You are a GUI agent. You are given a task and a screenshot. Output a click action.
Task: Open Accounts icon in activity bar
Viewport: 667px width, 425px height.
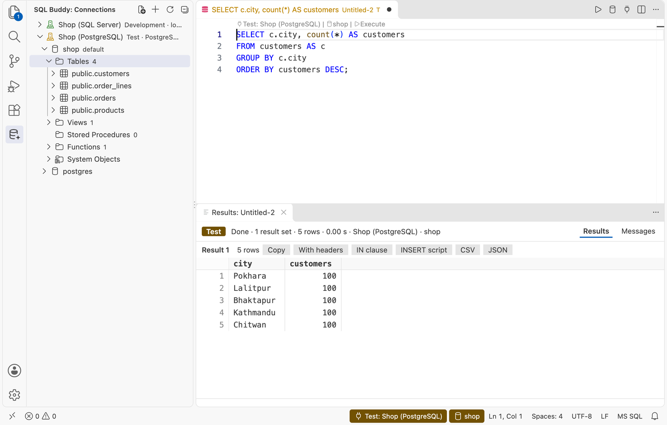pos(15,370)
